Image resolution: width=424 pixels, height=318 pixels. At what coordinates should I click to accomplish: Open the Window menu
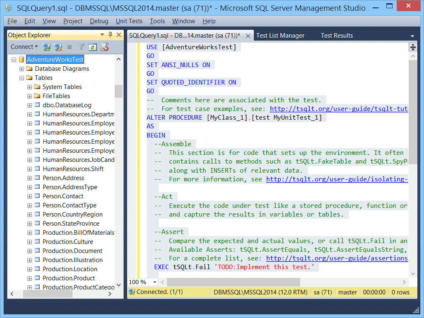pyautogui.click(x=183, y=21)
